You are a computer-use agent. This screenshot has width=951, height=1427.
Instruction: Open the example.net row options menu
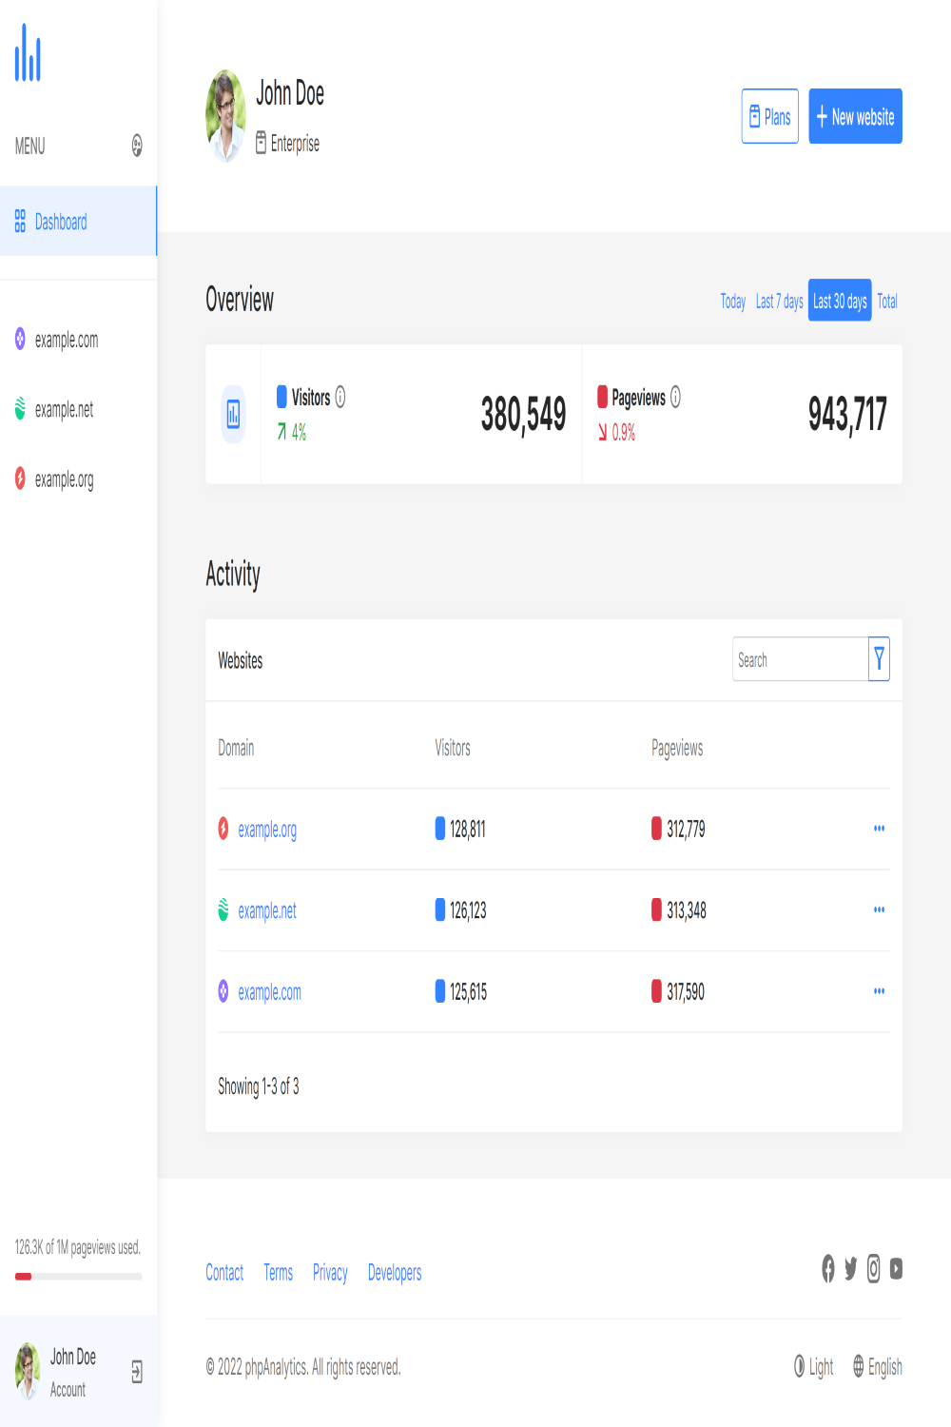[879, 909]
